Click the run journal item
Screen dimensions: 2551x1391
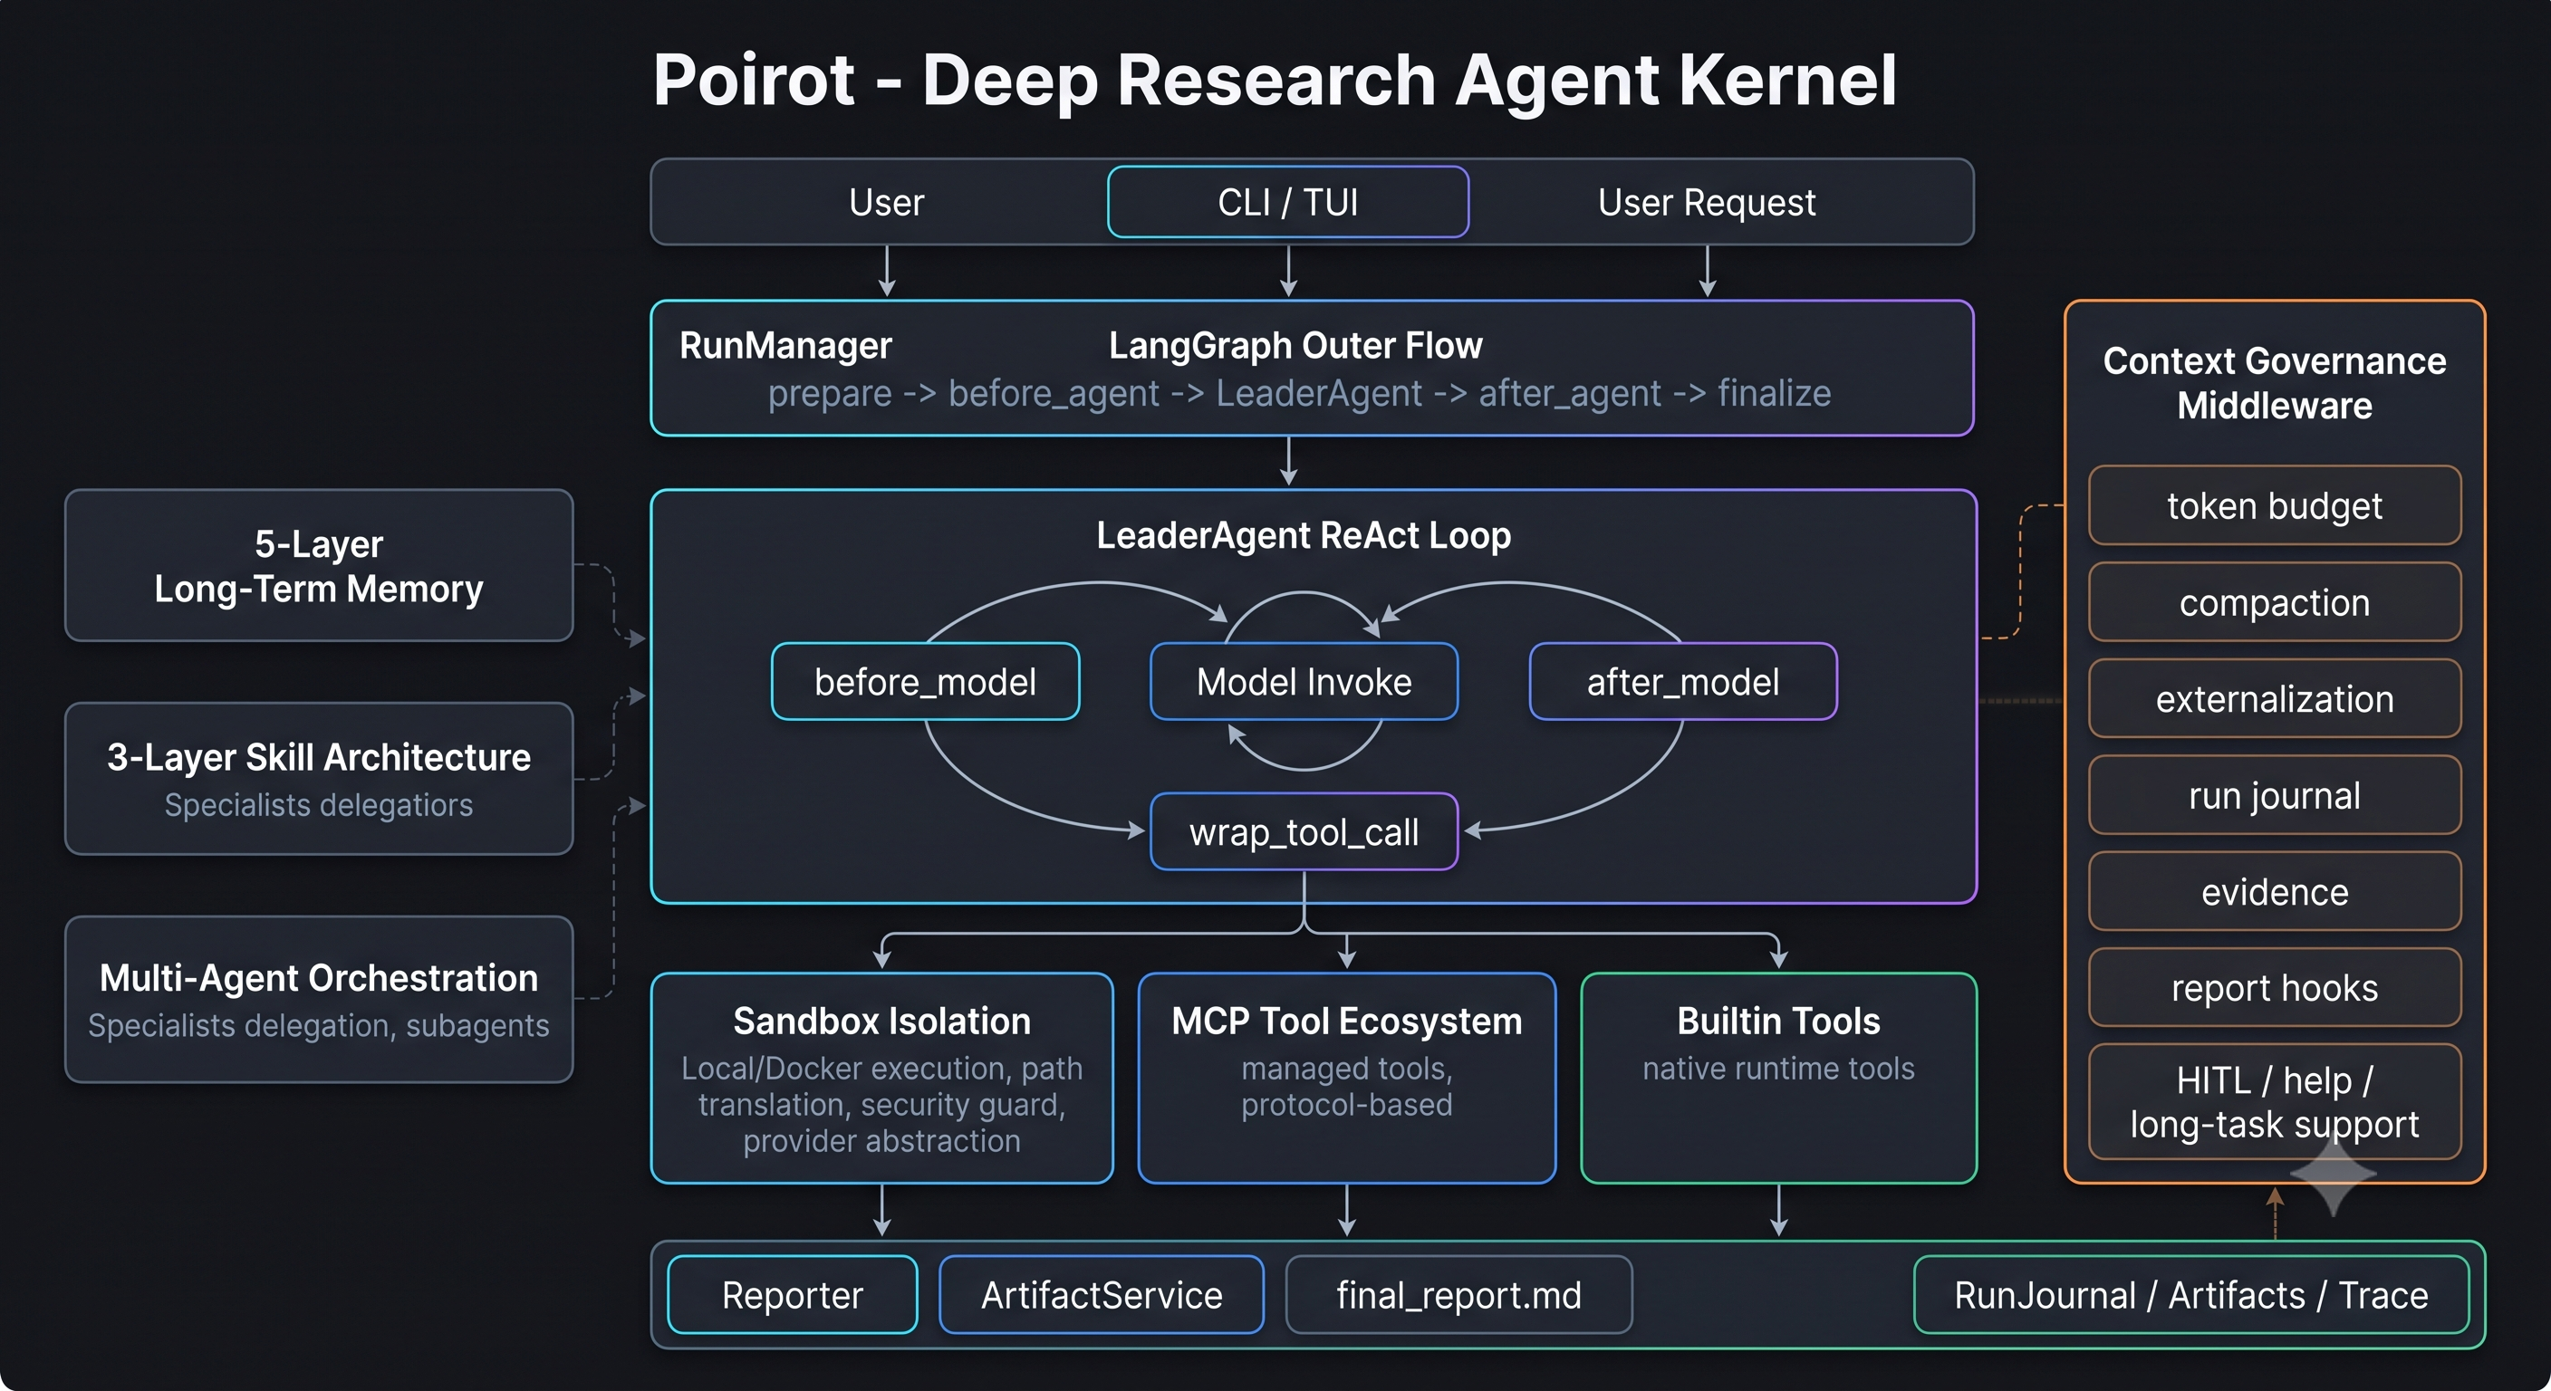[2275, 795]
